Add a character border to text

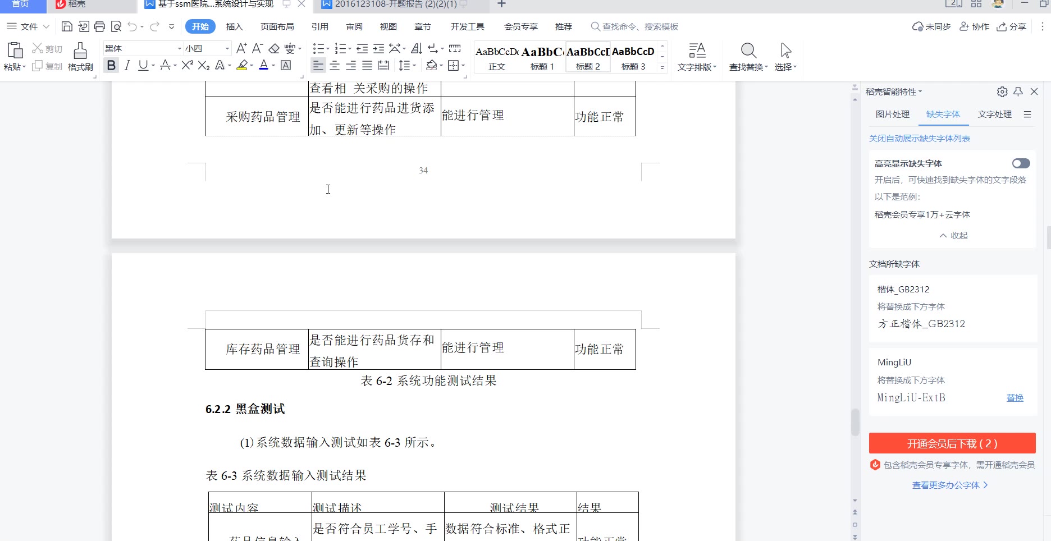[286, 66]
